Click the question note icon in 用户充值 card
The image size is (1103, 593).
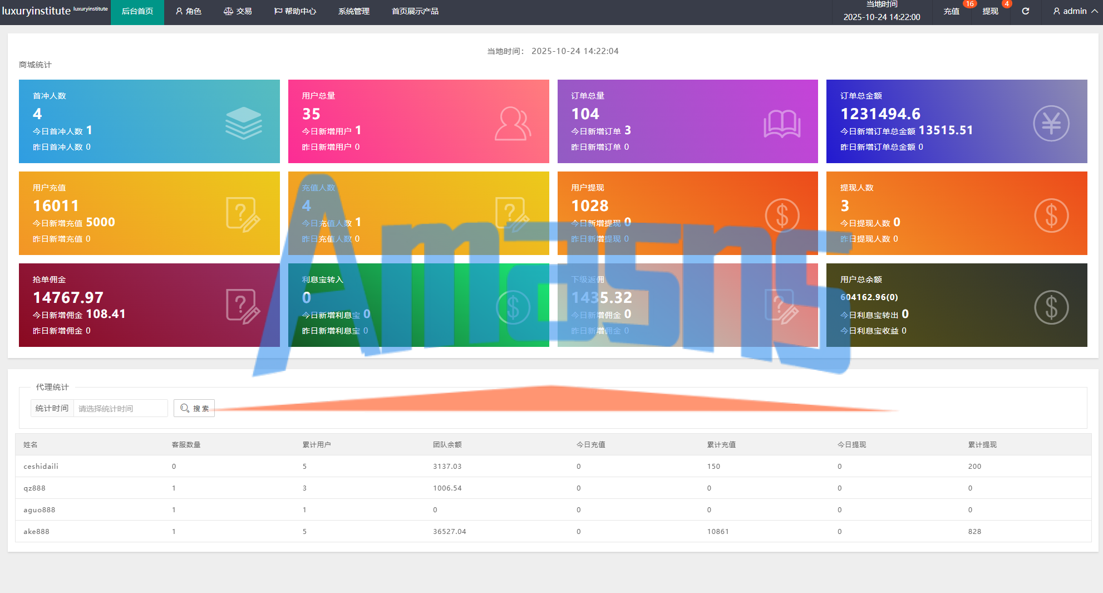point(243,214)
